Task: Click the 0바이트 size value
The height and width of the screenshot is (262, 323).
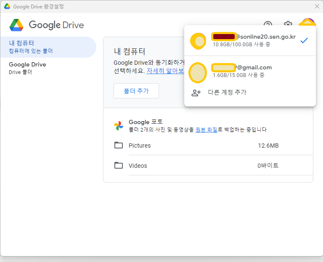Action: (x=268, y=166)
